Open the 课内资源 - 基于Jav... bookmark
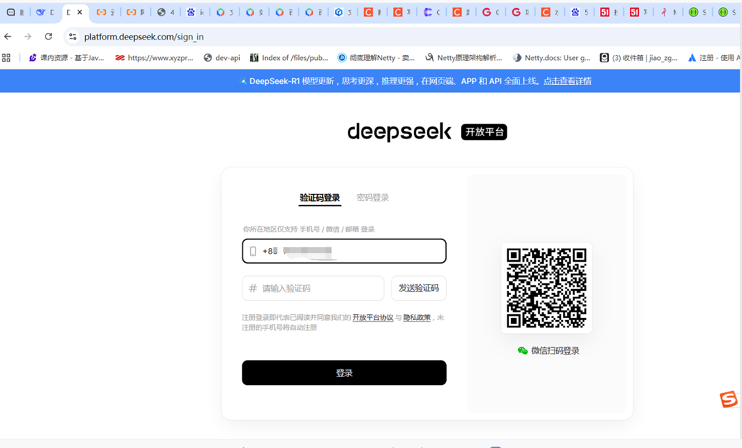This screenshot has width=742, height=448. coord(66,58)
